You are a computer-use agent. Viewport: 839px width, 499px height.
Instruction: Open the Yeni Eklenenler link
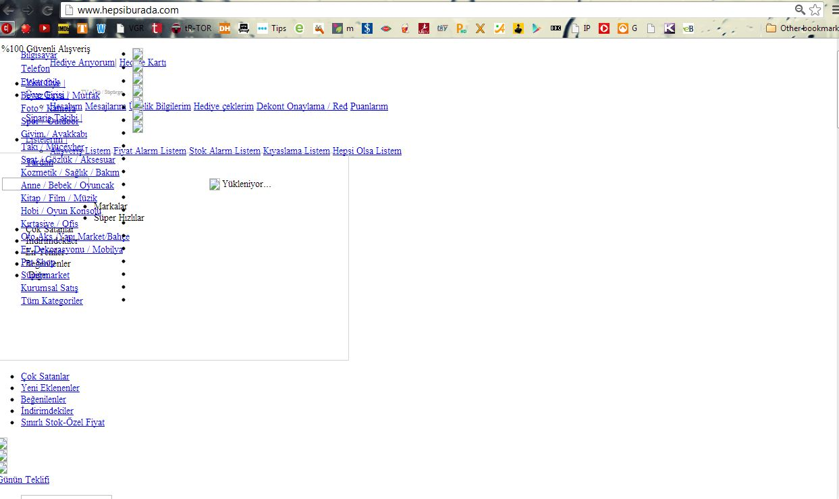click(50, 388)
